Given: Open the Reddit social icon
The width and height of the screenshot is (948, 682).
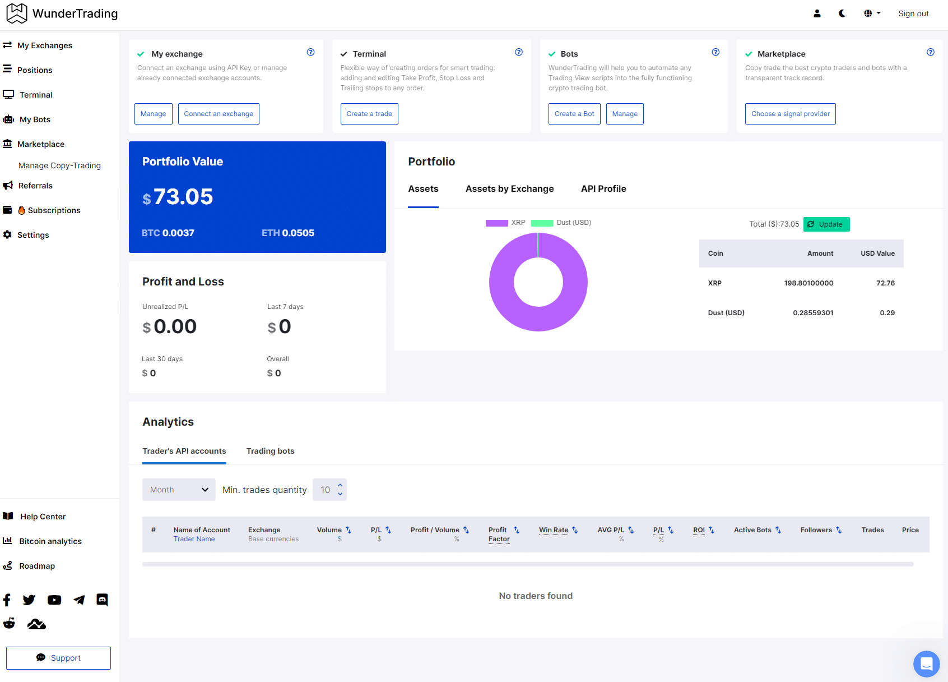Looking at the screenshot, I should point(9,624).
